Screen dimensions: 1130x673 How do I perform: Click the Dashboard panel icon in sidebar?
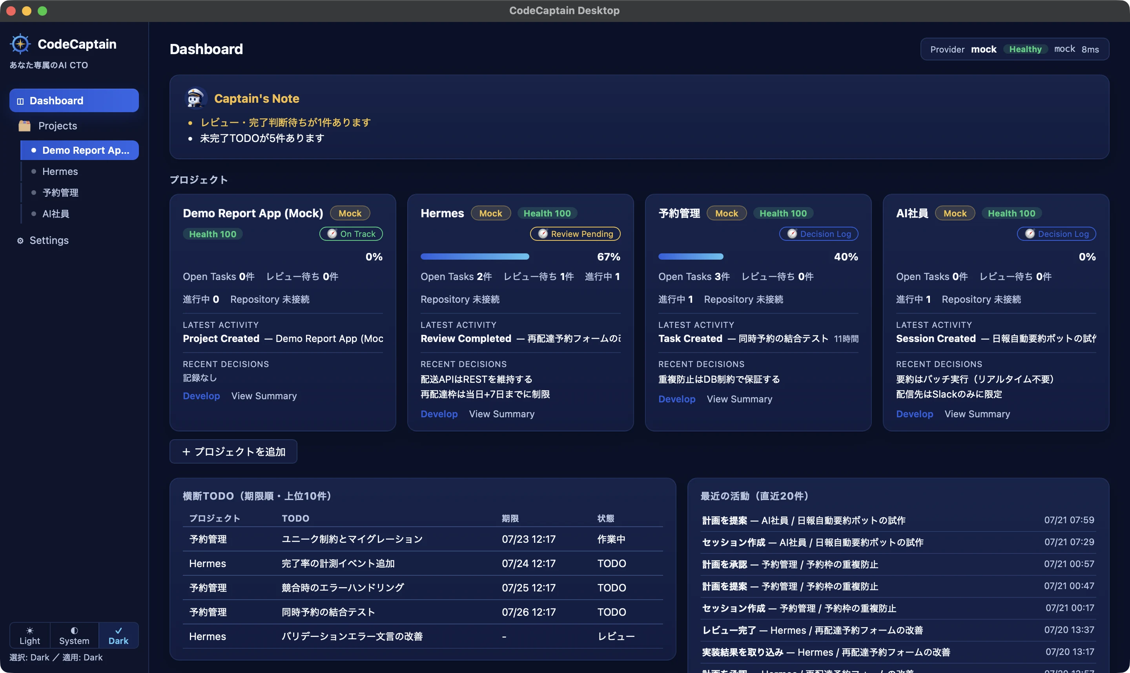tap(20, 101)
